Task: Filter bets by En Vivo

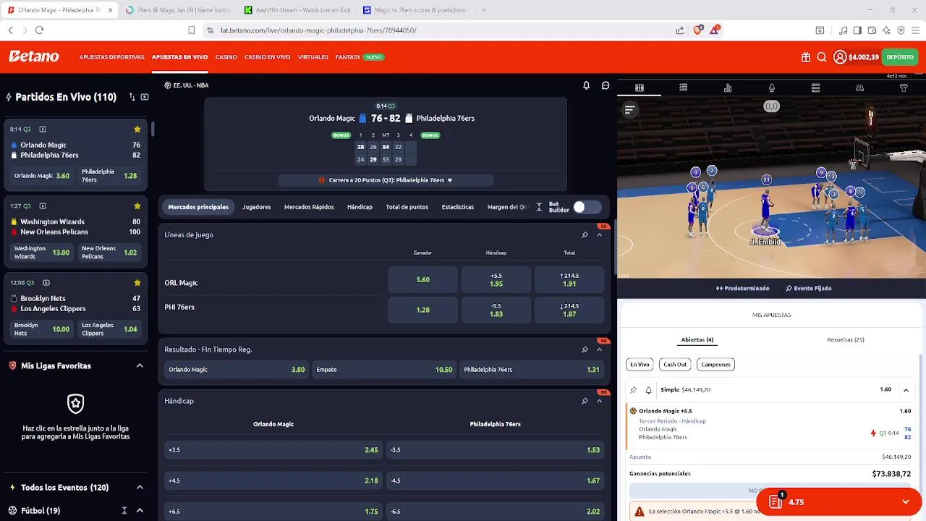Action: pos(640,365)
